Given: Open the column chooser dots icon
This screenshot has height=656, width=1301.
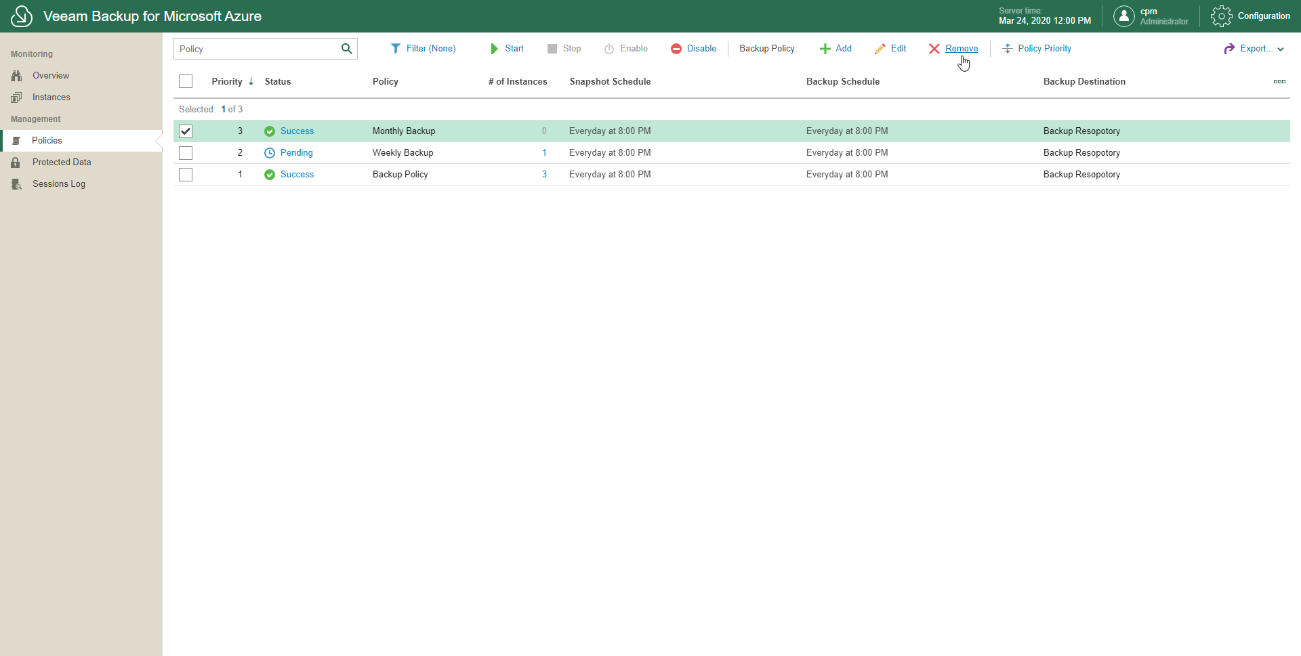Looking at the screenshot, I should coord(1279,81).
